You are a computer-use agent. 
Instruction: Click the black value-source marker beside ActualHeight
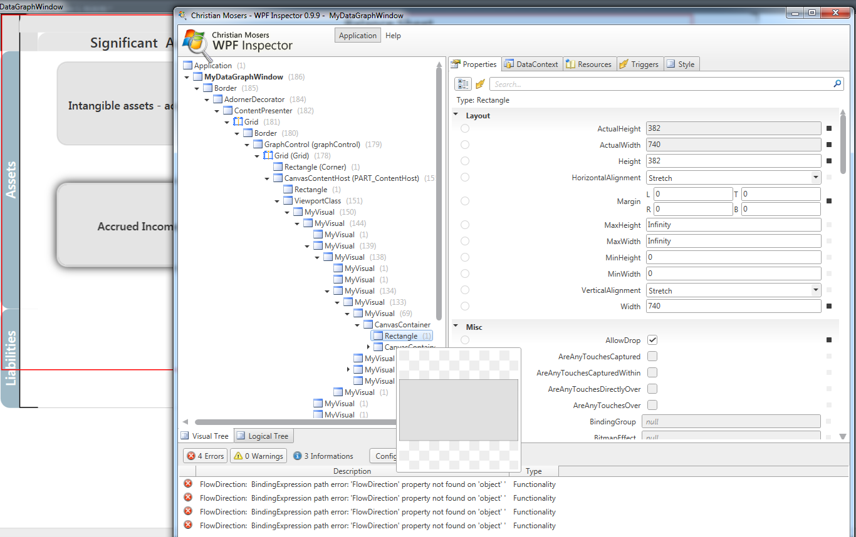coord(829,128)
